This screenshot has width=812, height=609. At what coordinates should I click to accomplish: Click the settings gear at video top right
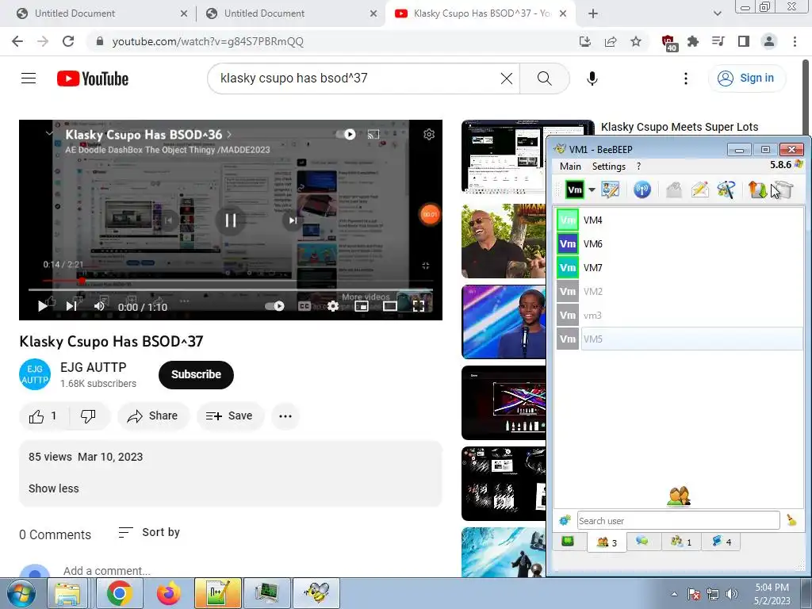click(x=429, y=135)
